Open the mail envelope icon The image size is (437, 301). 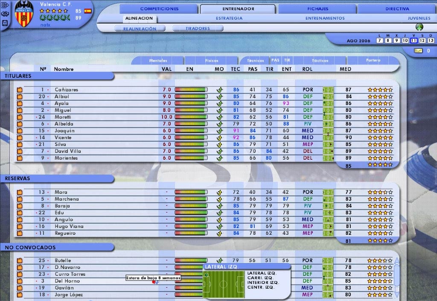[418, 51]
